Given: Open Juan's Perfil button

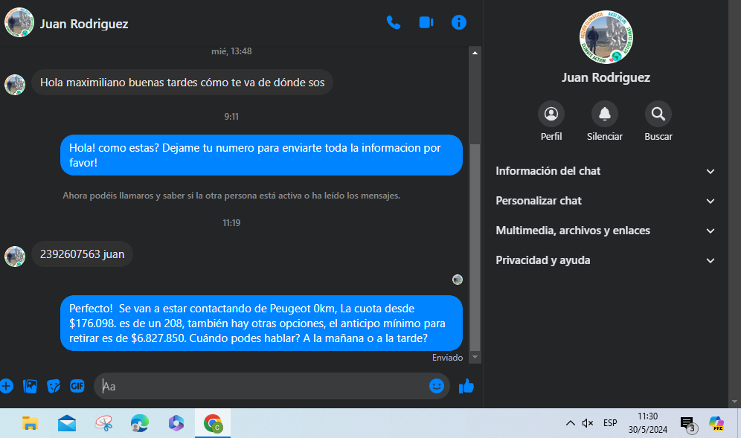Looking at the screenshot, I should [551, 114].
